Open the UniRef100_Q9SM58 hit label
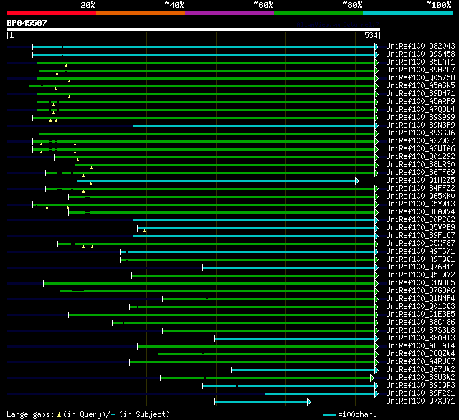 420,54
